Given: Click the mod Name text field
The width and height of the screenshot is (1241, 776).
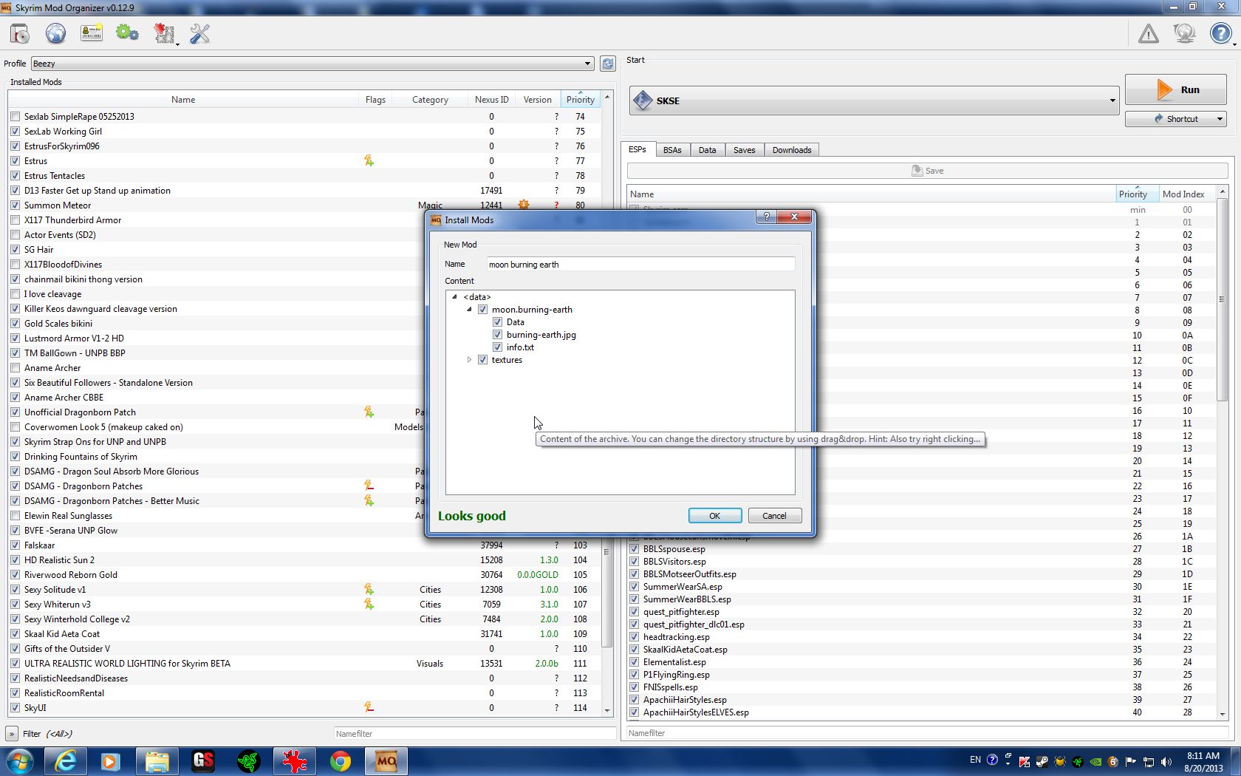Looking at the screenshot, I should tap(640, 265).
